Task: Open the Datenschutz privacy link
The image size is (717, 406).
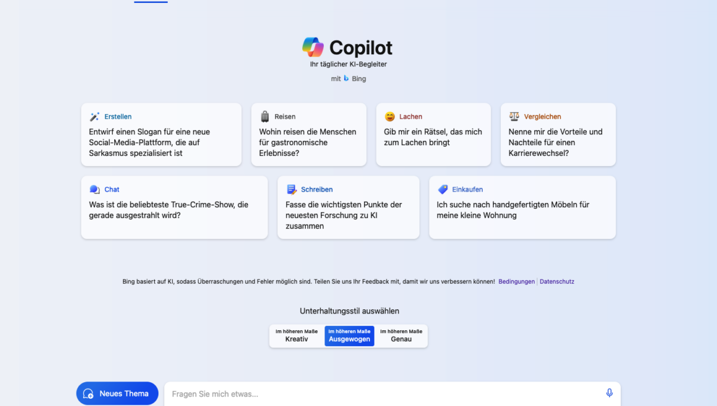Action: pos(557,282)
